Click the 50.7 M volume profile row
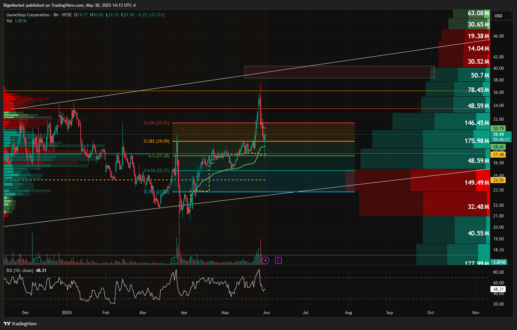The width and height of the screenshot is (517, 330). point(460,75)
